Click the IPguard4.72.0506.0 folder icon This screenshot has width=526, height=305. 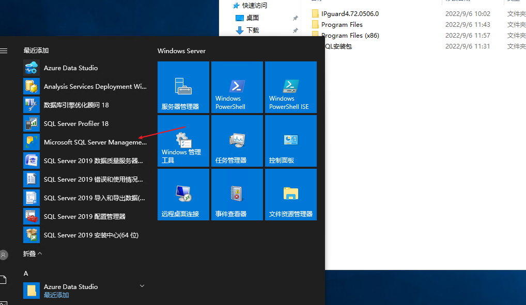click(x=315, y=13)
